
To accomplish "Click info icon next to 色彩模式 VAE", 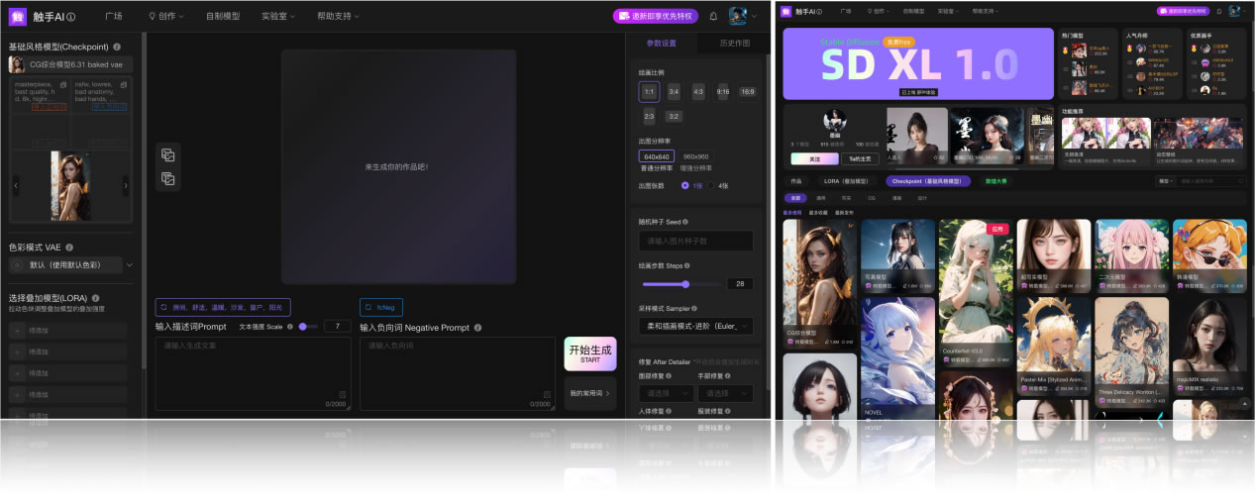I will (69, 247).
